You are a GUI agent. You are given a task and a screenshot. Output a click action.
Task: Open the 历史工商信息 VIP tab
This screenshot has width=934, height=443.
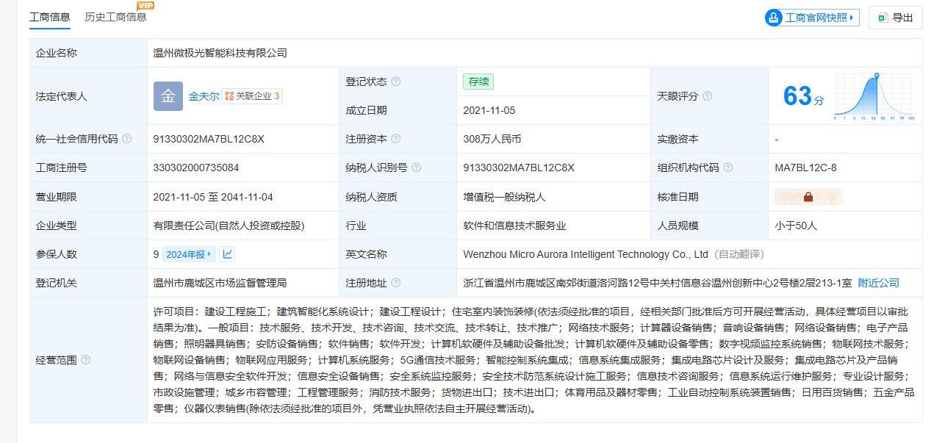[x=115, y=17]
